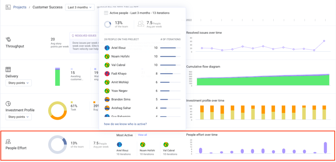Click the orange Bug legend swatch
Image resolution: width=336 pixels, height=162 pixels.
click(x=94, y=102)
